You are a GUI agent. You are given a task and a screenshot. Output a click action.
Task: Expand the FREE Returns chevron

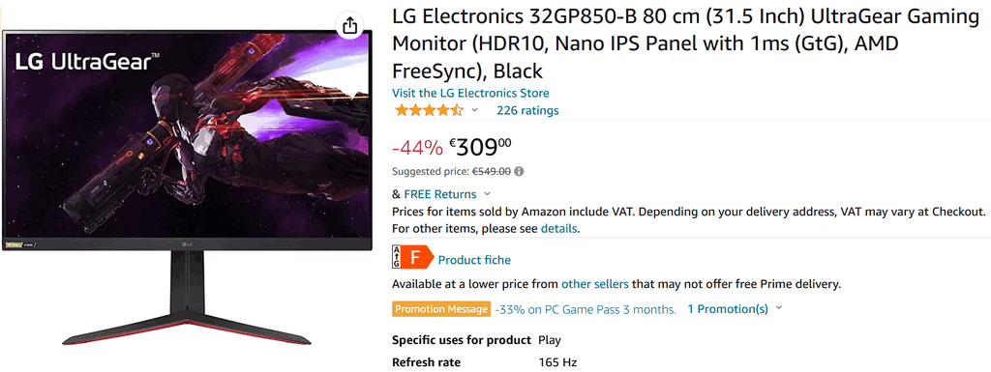[487, 193]
